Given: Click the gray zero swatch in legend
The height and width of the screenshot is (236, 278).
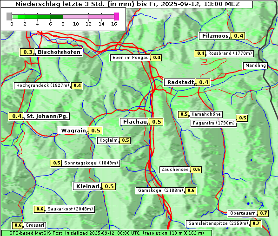Looking at the screenshot, I should click(9, 16).
